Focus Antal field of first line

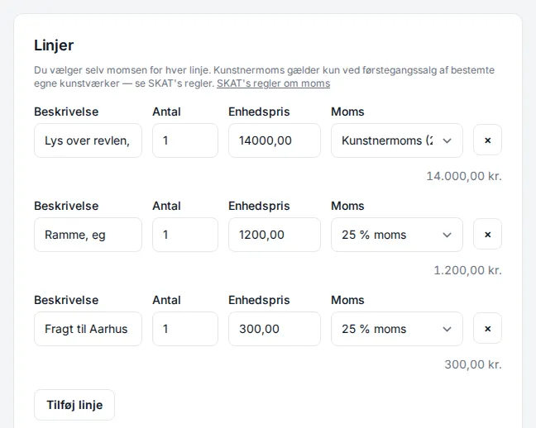(x=185, y=140)
